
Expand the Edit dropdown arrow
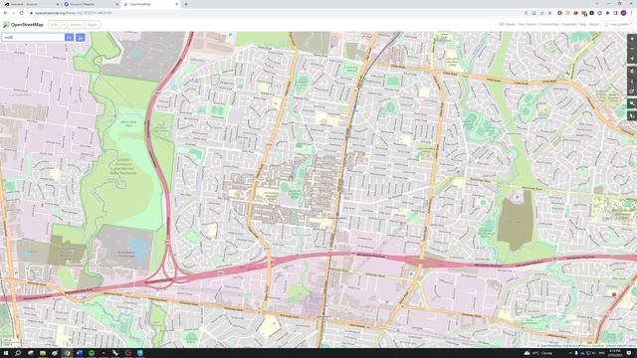point(64,25)
